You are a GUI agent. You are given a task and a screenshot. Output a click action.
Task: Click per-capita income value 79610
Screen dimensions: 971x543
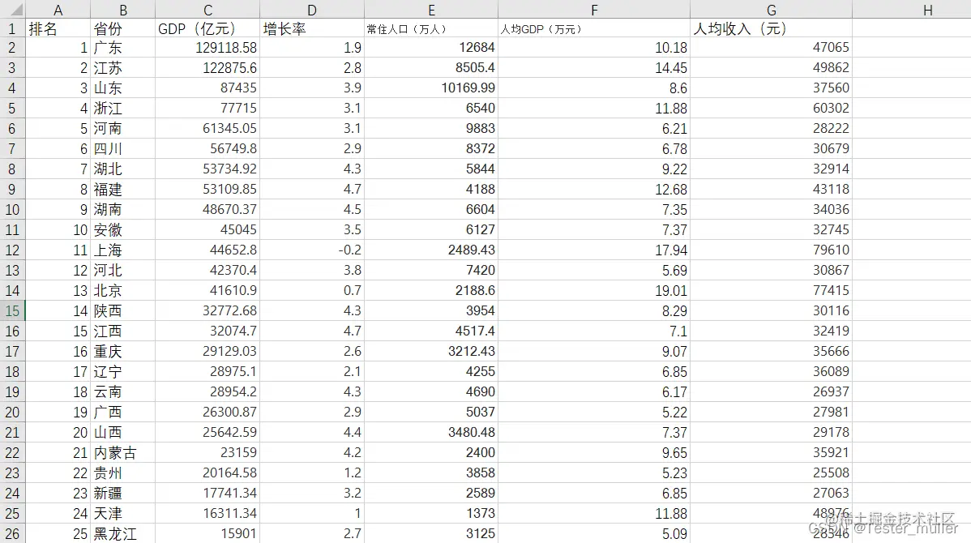[x=771, y=250]
